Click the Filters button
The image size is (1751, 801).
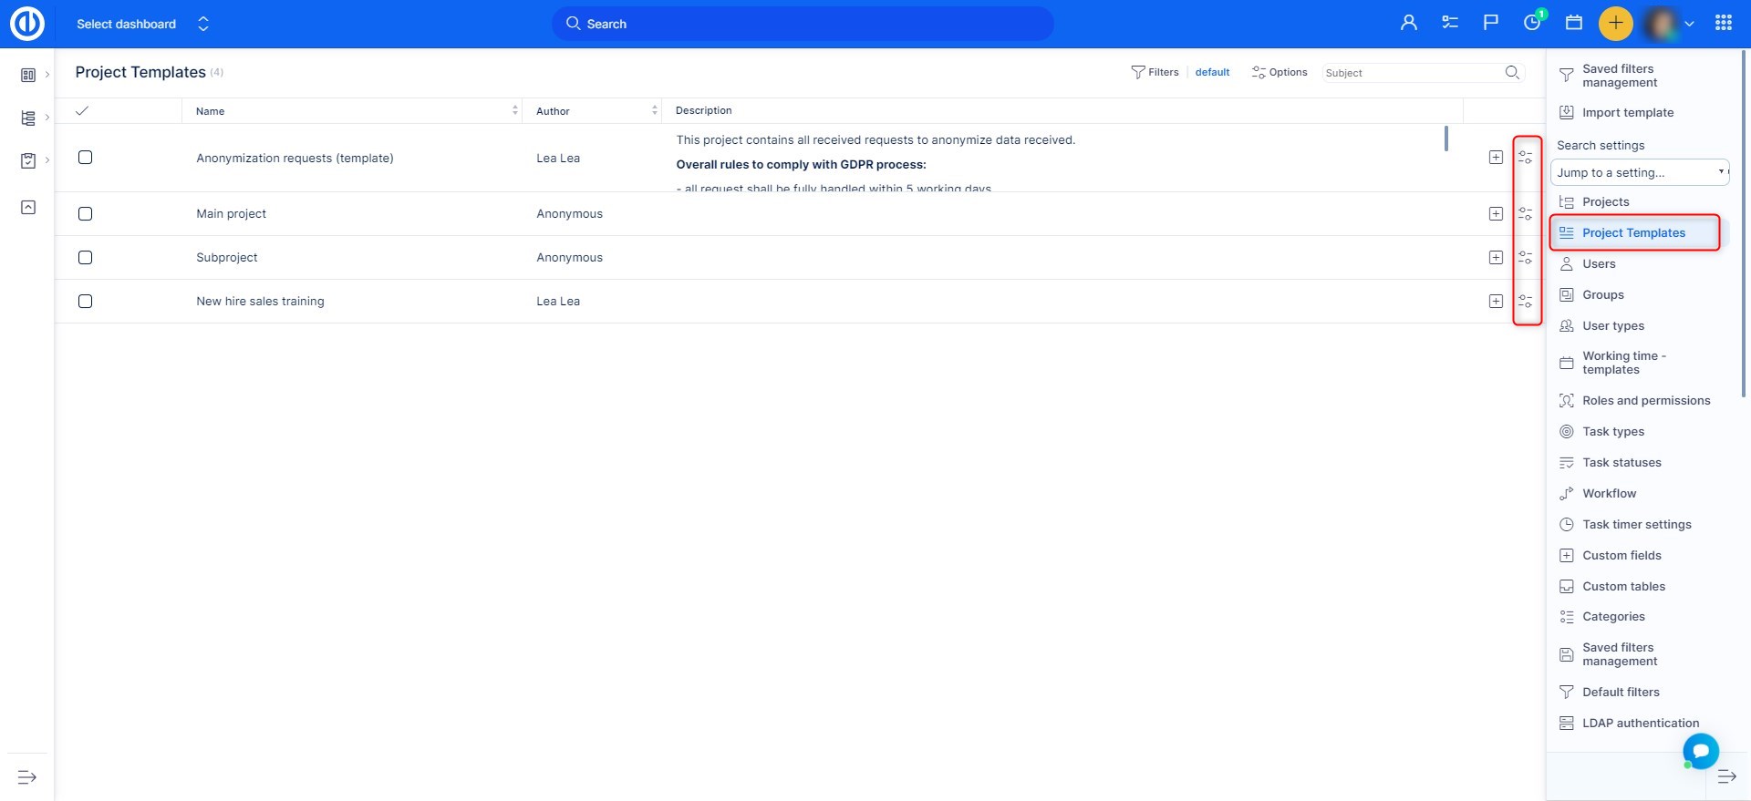1155,73
